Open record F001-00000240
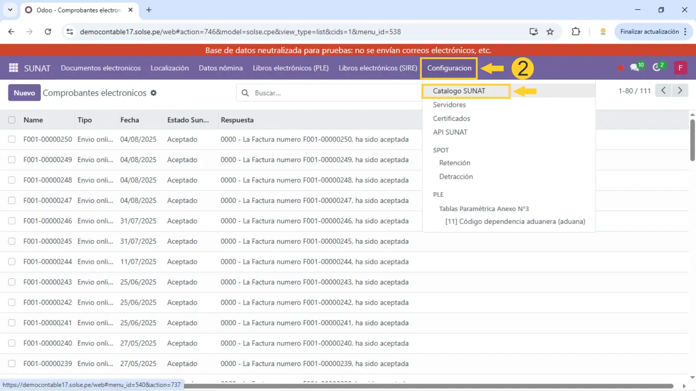Viewport: 696px width, 391px height. [48, 343]
